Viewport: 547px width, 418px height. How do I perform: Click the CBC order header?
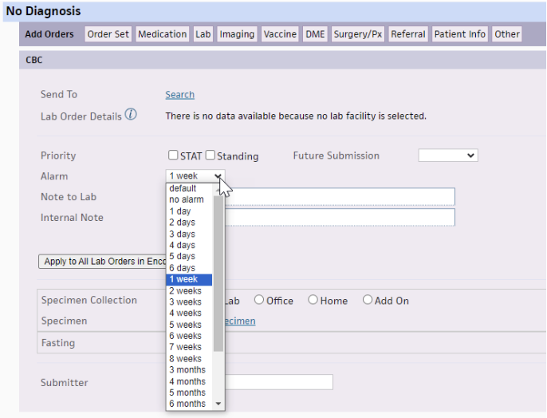pos(282,60)
